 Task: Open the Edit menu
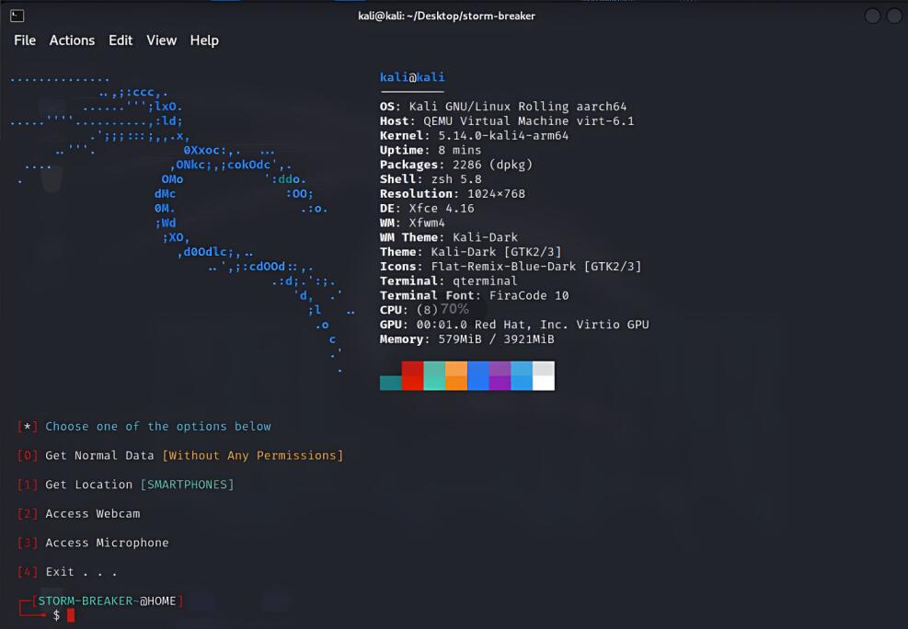(121, 40)
